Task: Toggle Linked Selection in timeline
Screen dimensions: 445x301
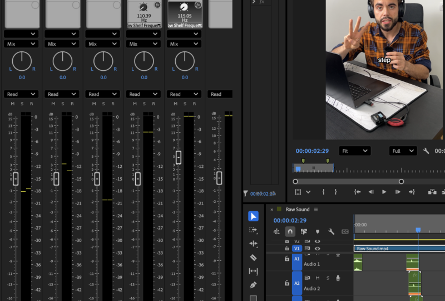Action: [x=304, y=231]
